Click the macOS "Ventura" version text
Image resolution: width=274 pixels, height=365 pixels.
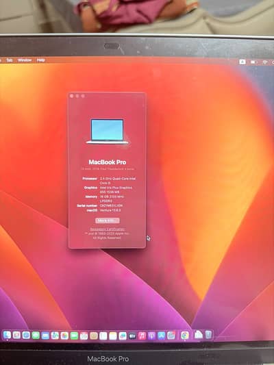click(110, 210)
